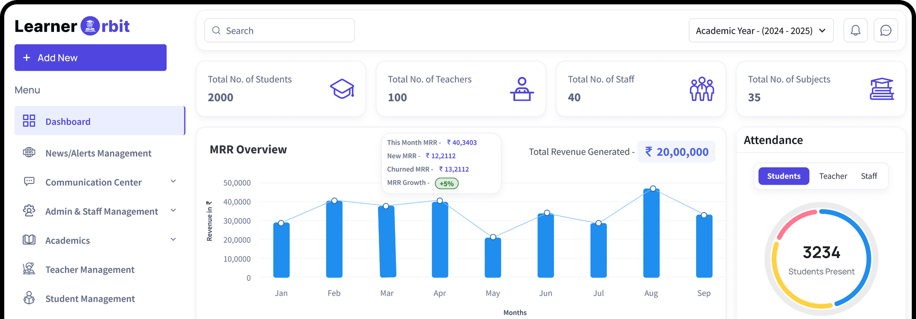Viewport: 916px width, 319px height.
Task: Open Student Management page
Action: [x=90, y=299]
